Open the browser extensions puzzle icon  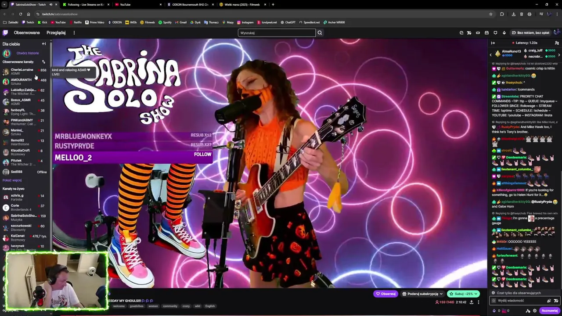click(502, 14)
